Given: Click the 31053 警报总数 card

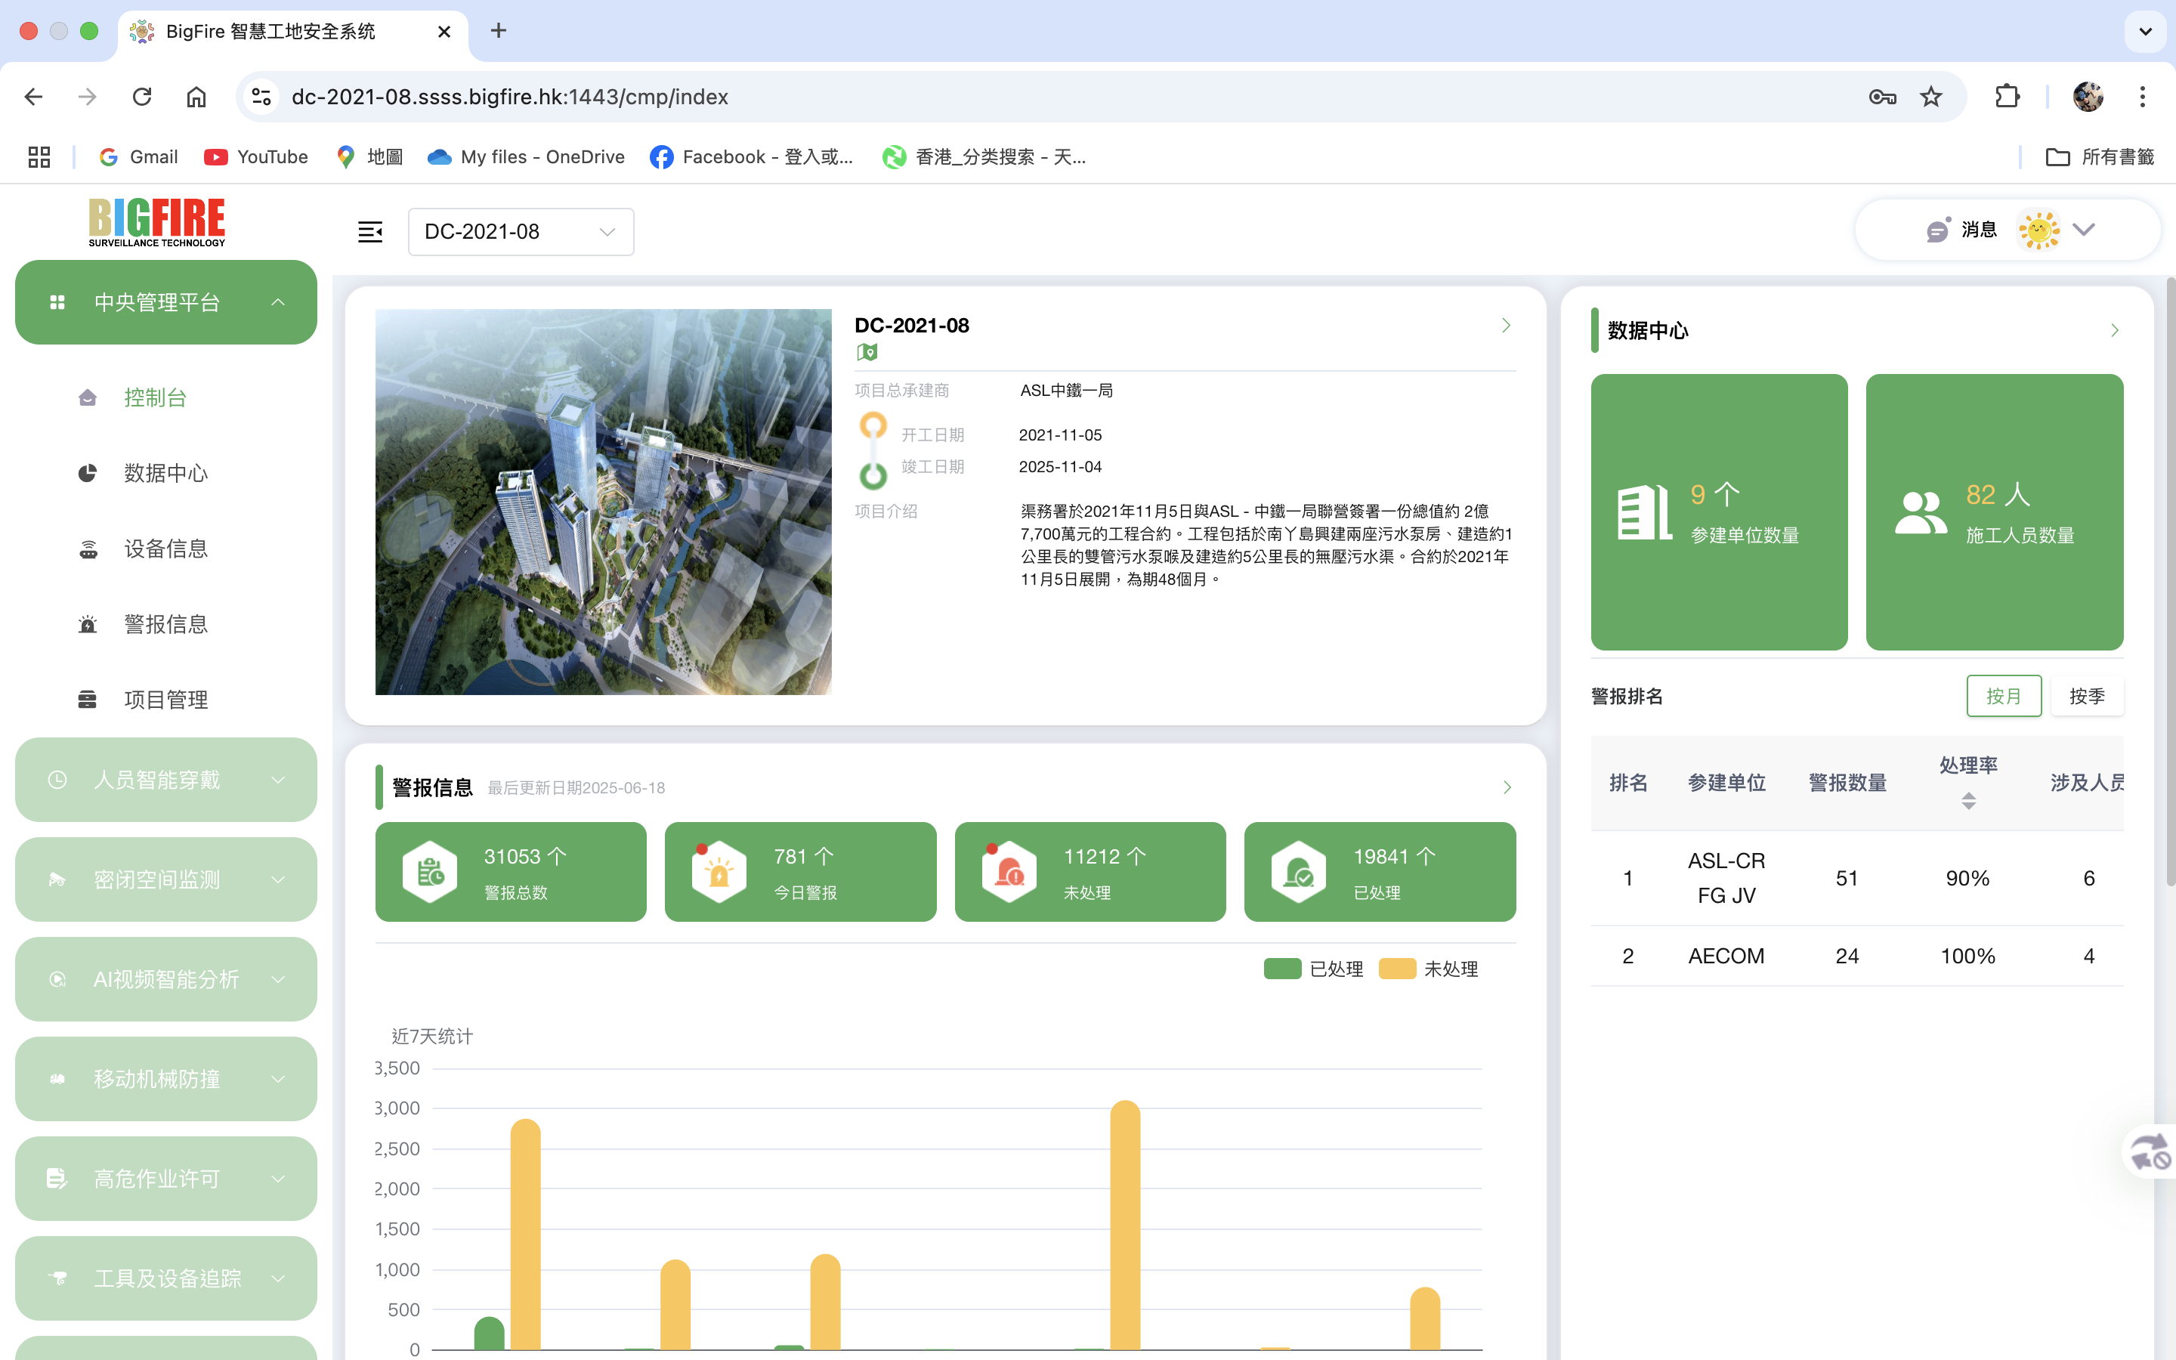Looking at the screenshot, I should click(x=511, y=872).
